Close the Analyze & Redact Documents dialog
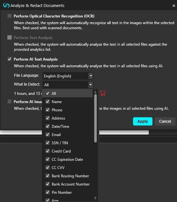 click(x=174, y=6)
